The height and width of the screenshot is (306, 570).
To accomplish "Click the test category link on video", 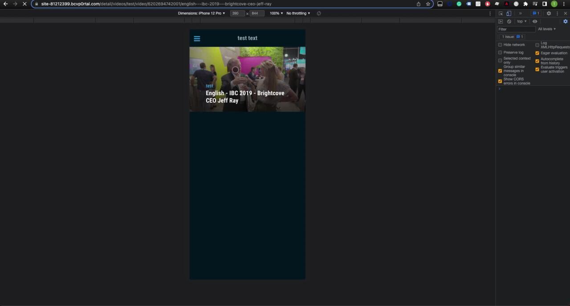I will coord(209,86).
